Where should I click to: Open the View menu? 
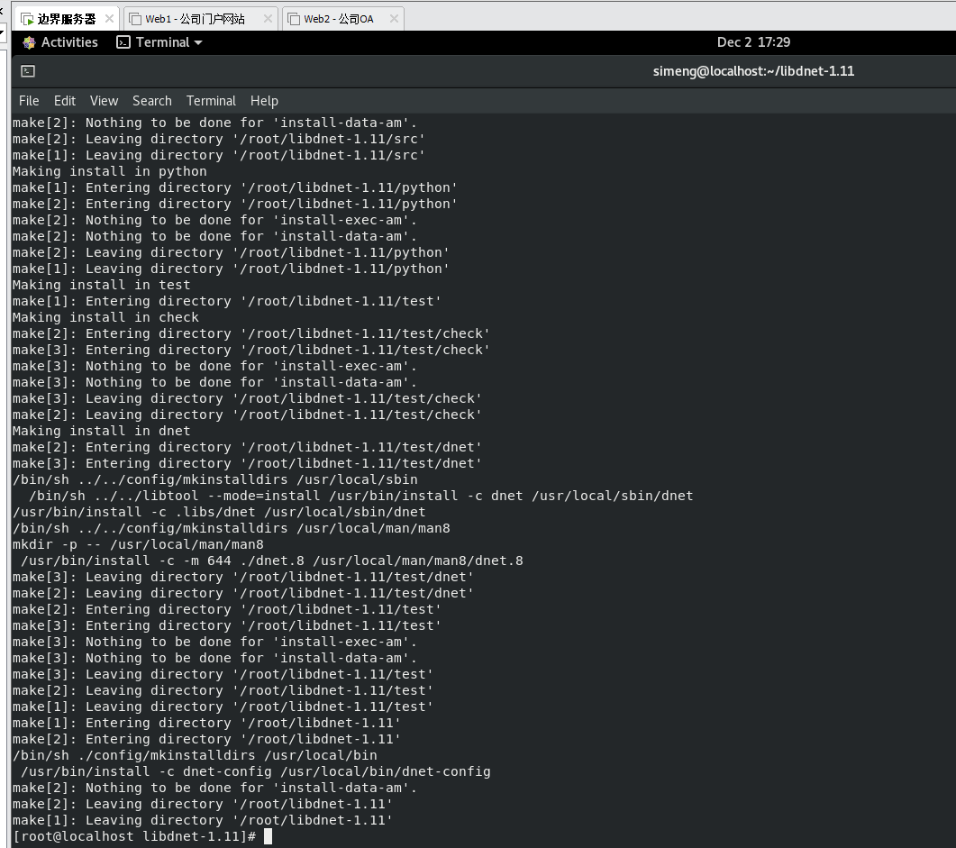pyautogui.click(x=104, y=101)
